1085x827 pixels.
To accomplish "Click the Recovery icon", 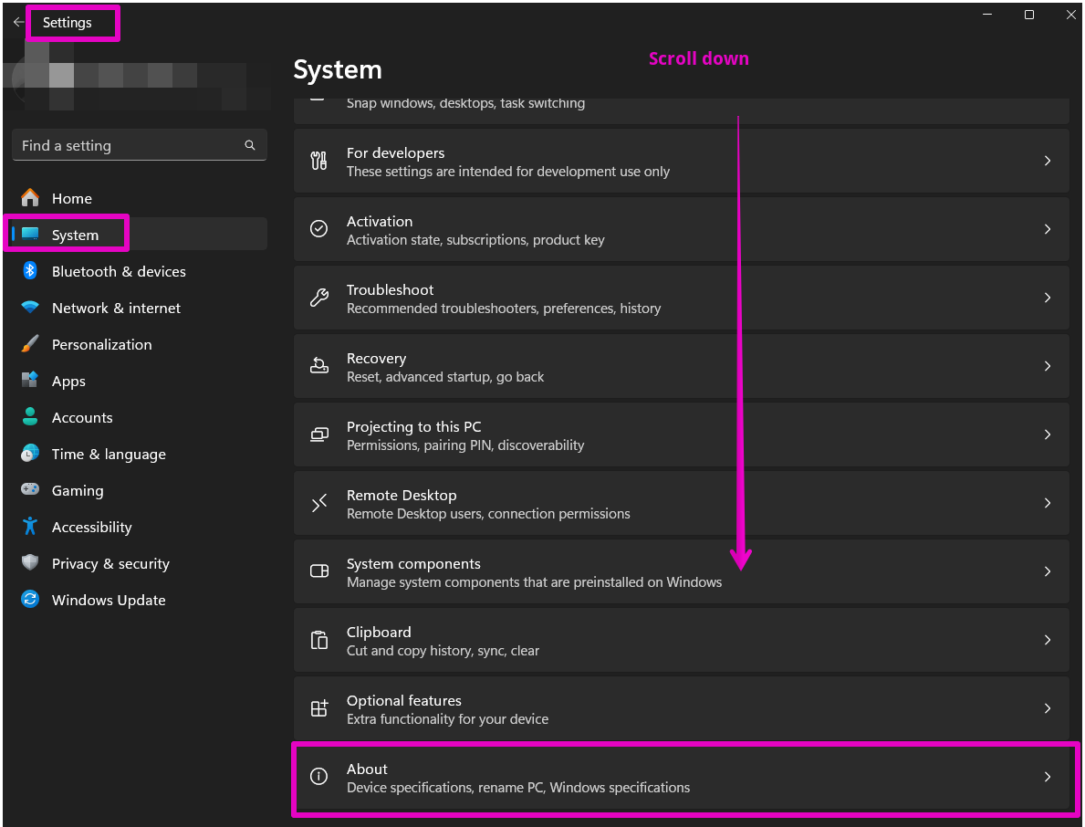I will click(319, 365).
